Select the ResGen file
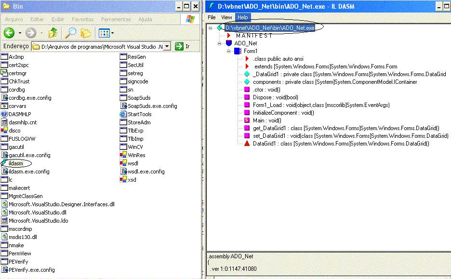The width and height of the screenshot is (451, 279). (133, 57)
